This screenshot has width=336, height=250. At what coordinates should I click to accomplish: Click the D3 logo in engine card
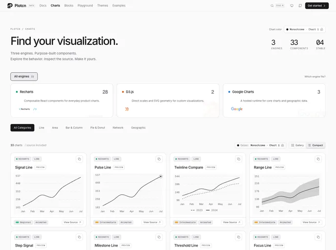[127, 109]
